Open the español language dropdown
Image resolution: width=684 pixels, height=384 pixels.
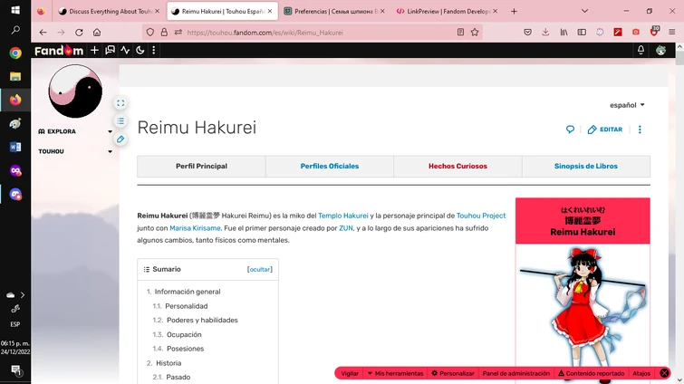(x=627, y=105)
